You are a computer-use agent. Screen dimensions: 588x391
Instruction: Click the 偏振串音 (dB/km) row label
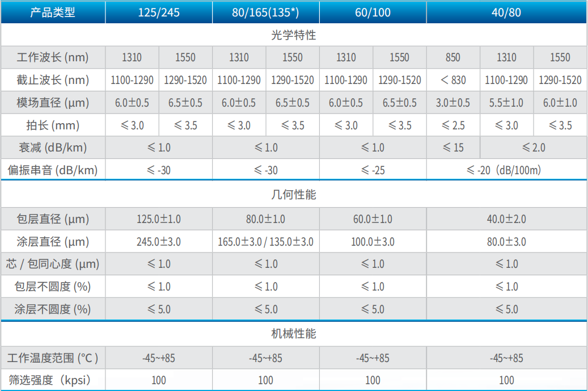click(x=53, y=170)
